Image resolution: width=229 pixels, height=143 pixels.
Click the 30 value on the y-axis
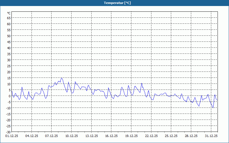click(9, 60)
